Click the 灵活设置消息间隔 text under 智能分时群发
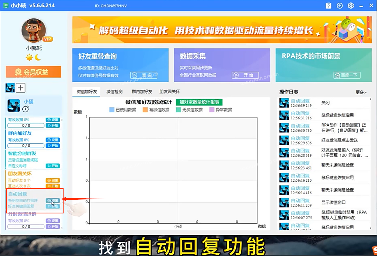377x256 pixels. click(x=23, y=160)
